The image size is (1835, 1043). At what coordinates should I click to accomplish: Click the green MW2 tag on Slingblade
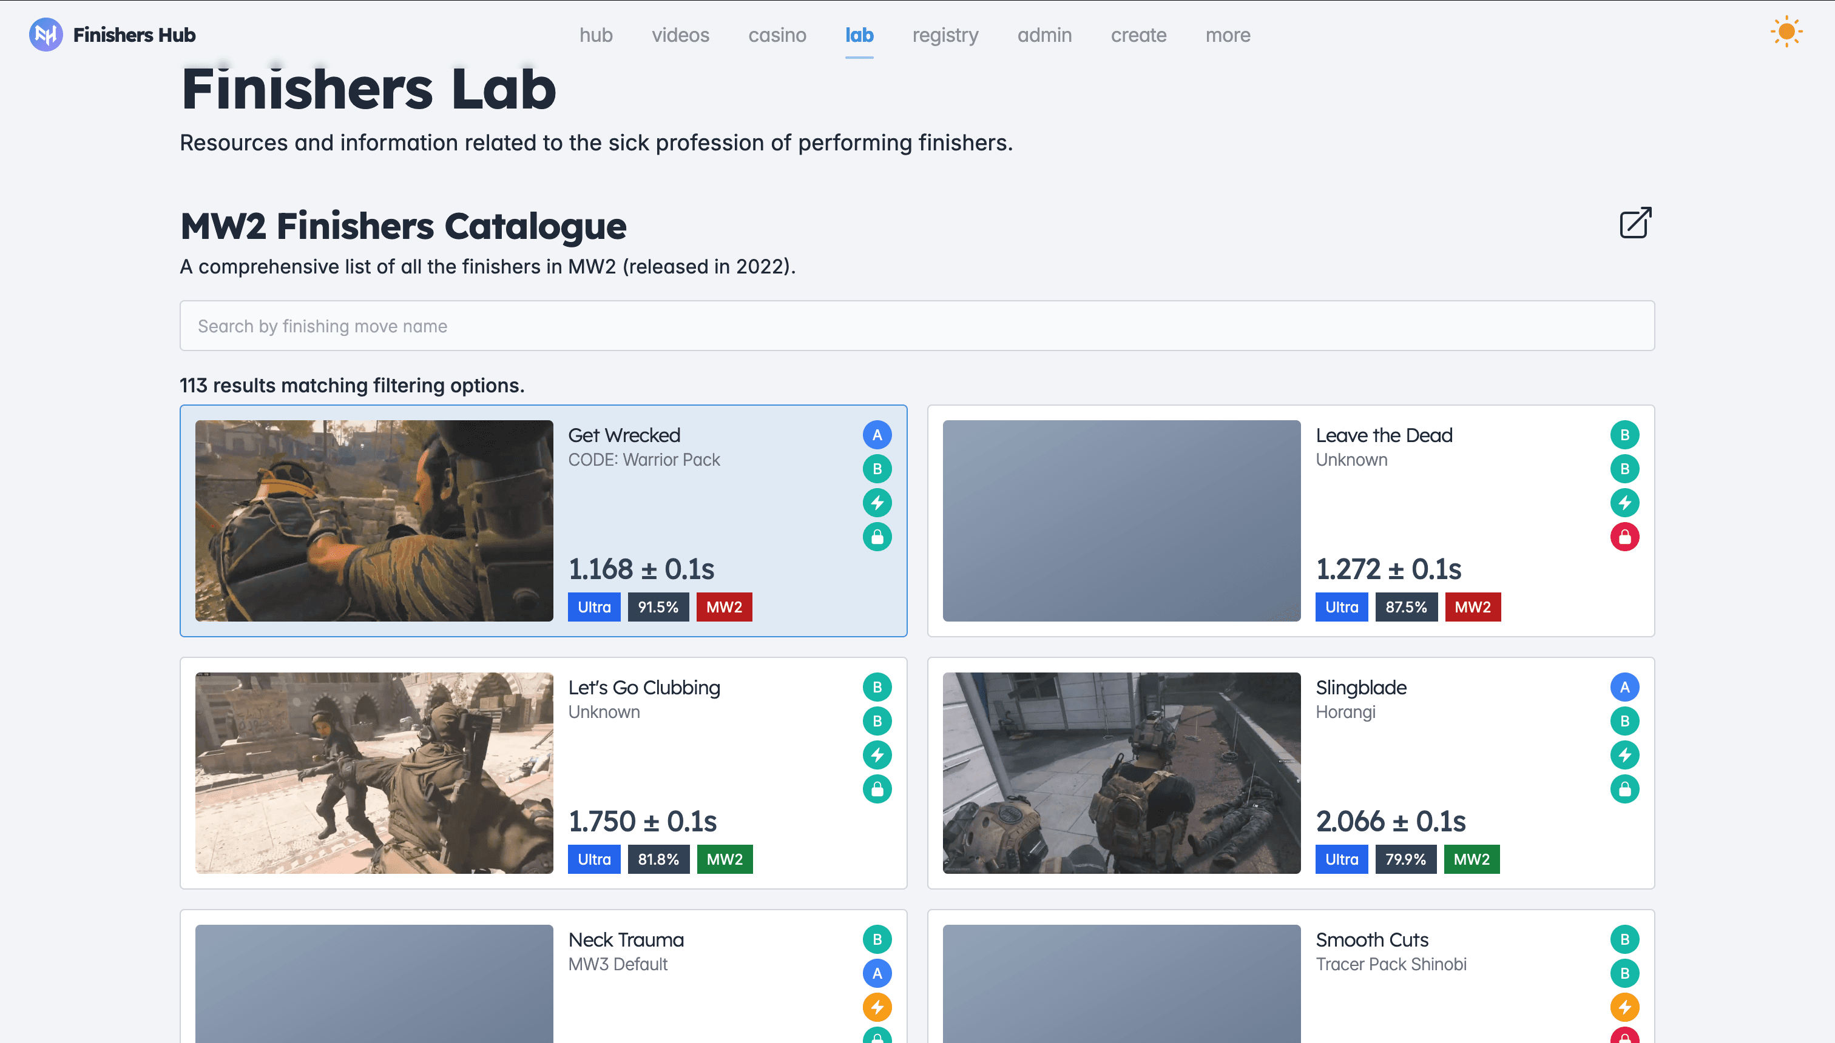1472,859
